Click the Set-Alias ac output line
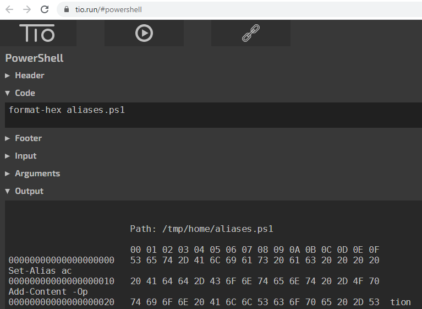This screenshot has height=309, width=422. [40, 271]
